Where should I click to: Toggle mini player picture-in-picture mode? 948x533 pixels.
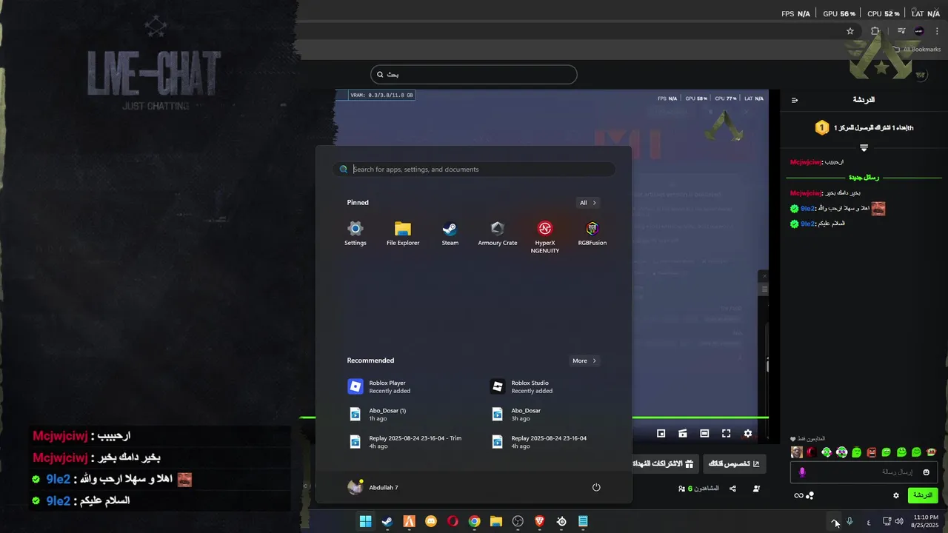[661, 434]
